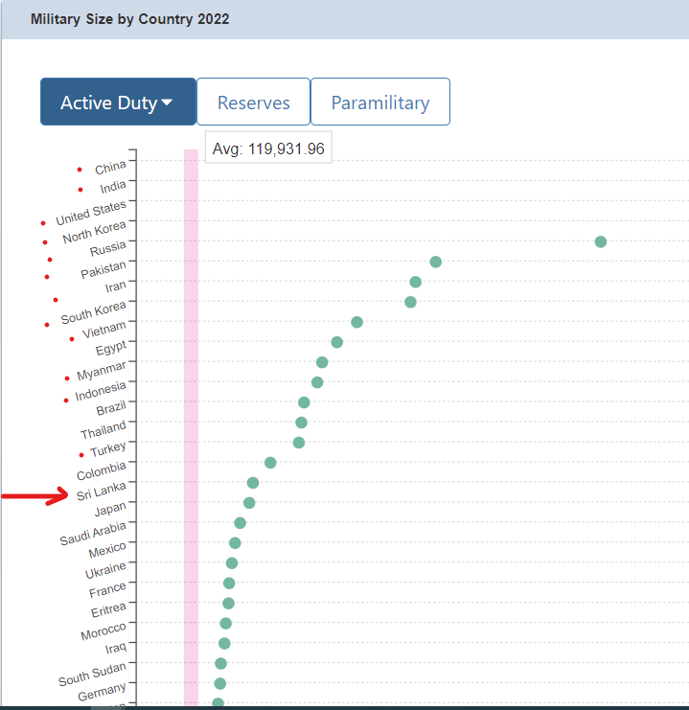This screenshot has width=689, height=710.
Task: Click the Japan data point dot
Action: tap(249, 503)
